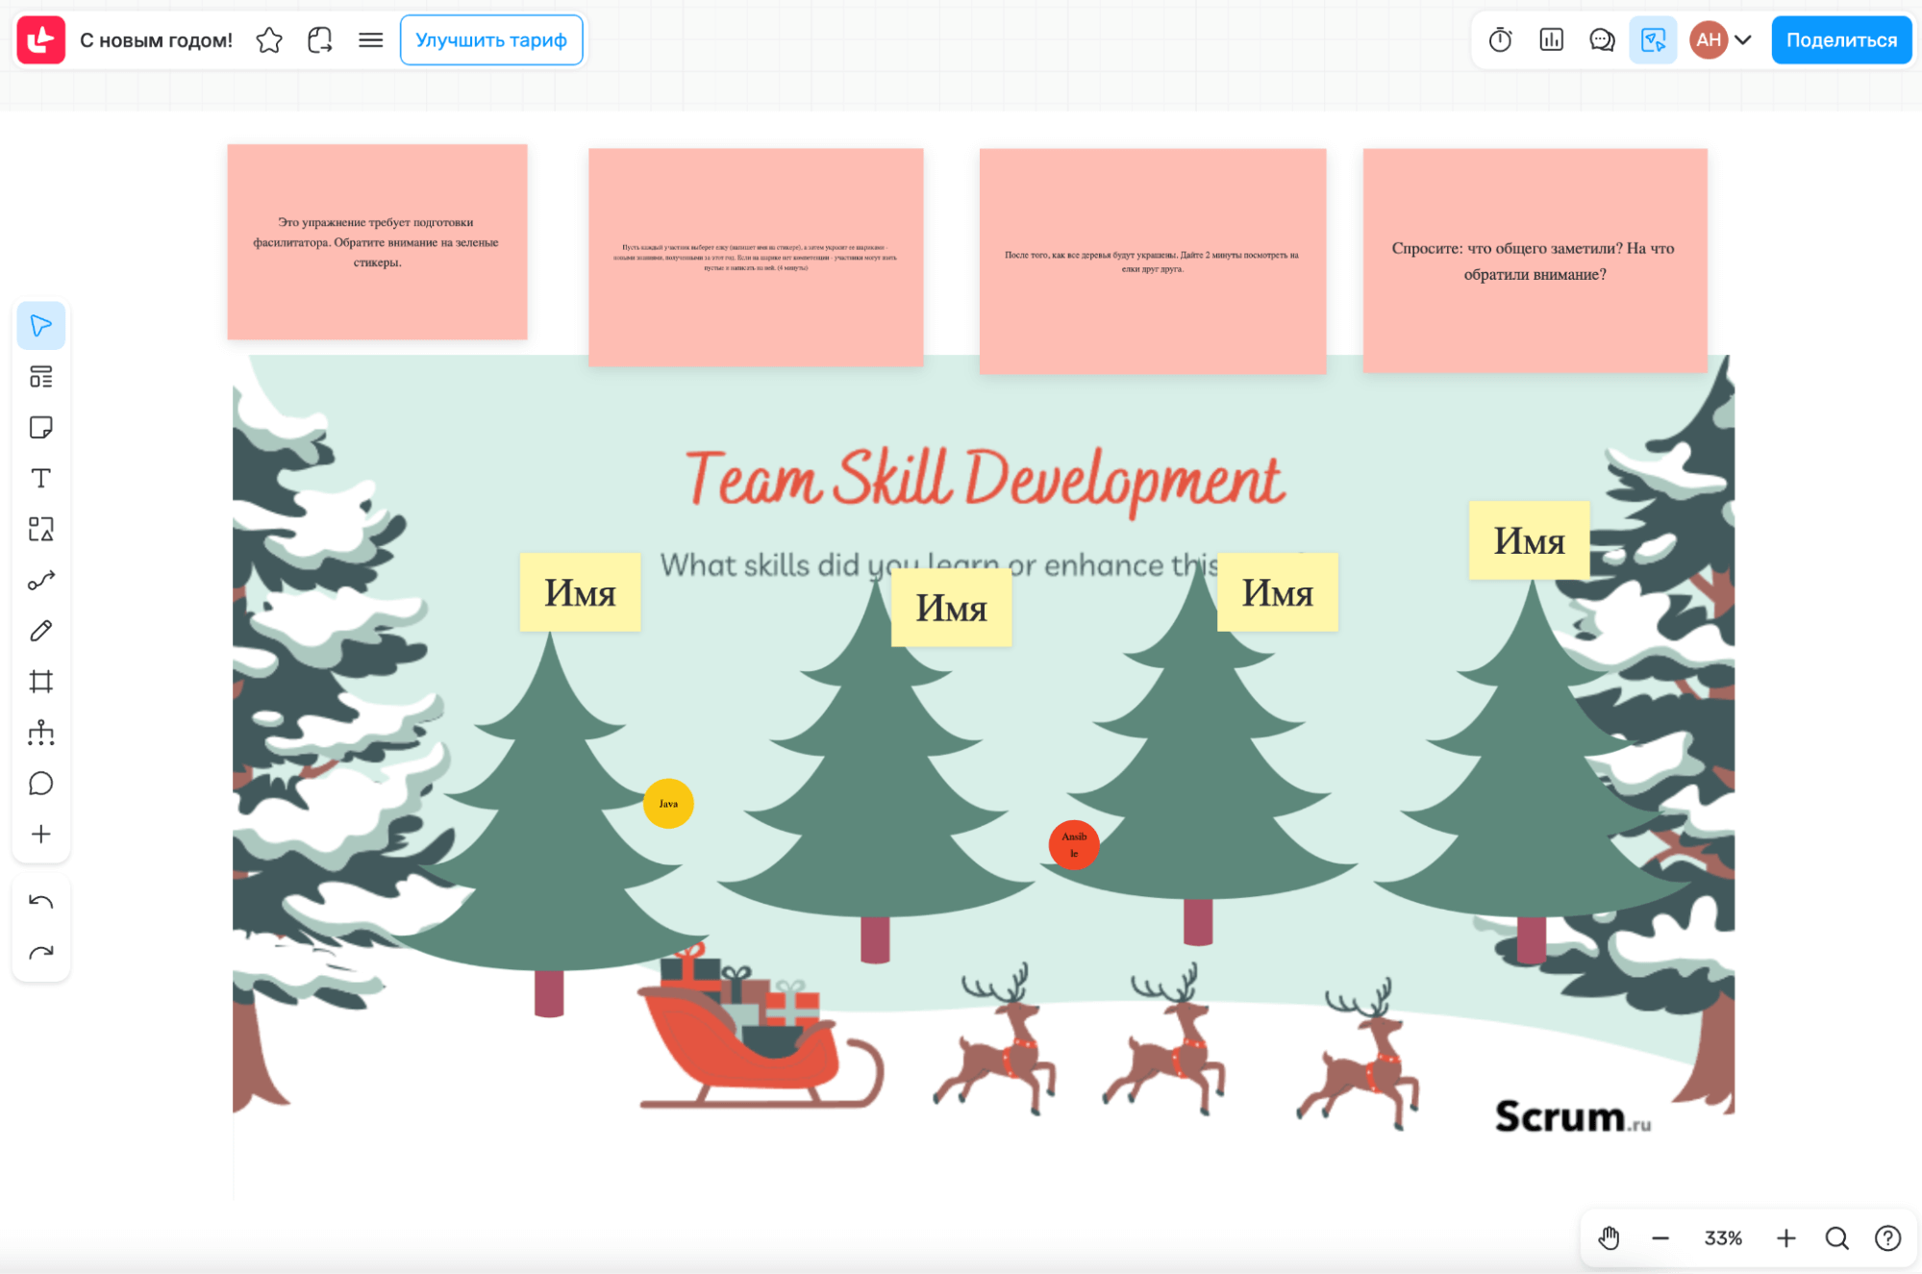Image resolution: width=1922 pixels, height=1274 pixels.
Task: Pick the pencil drawing tool
Action: click(x=40, y=632)
